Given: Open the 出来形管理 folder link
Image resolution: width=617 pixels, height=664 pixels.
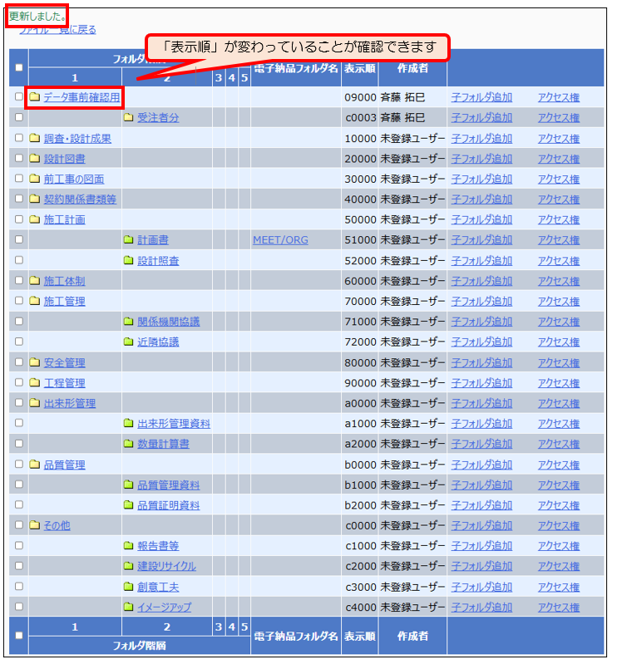Looking at the screenshot, I should 69,403.
